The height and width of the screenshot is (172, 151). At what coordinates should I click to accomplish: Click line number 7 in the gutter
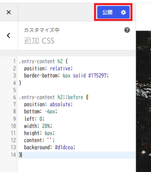(x=14, y=104)
